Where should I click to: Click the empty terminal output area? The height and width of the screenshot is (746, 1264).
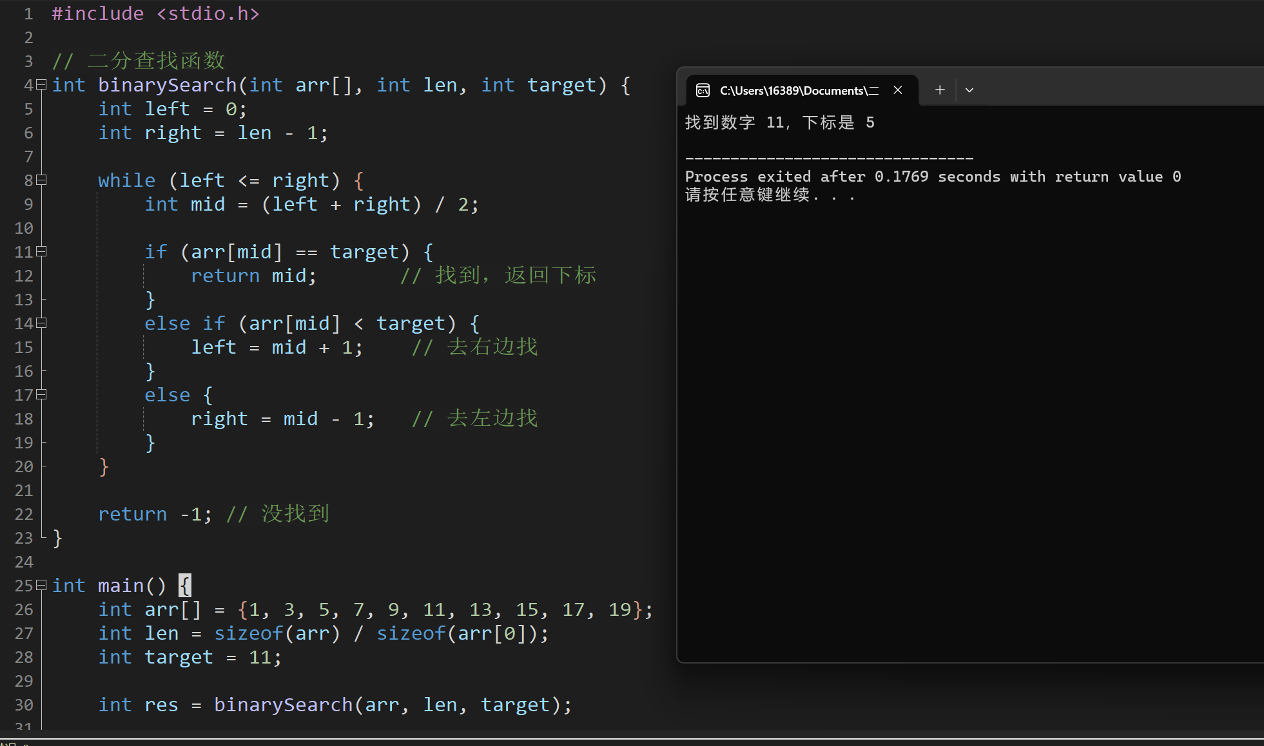click(x=967, y=419)
